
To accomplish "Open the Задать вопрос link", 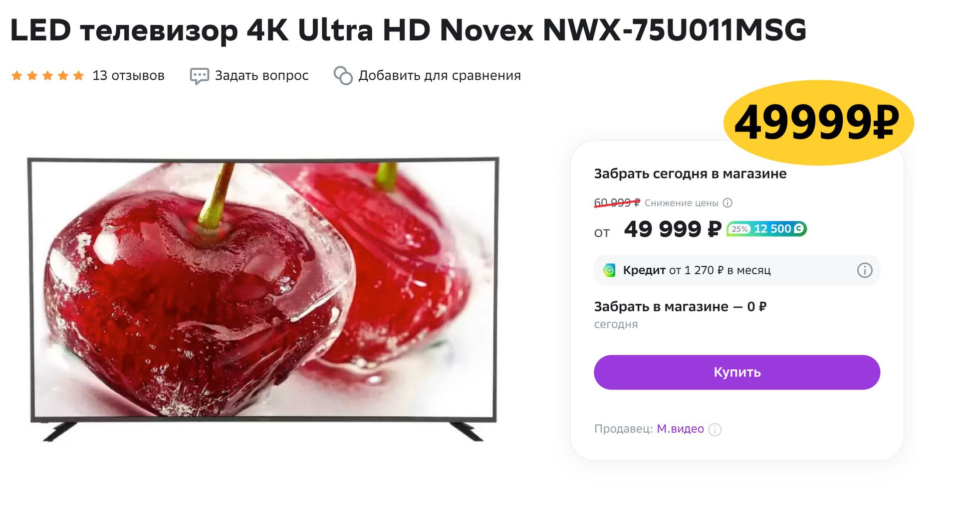I will coord(261,76).
